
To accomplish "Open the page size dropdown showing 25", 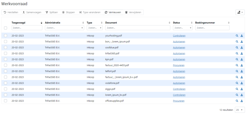I will point(240,110).
